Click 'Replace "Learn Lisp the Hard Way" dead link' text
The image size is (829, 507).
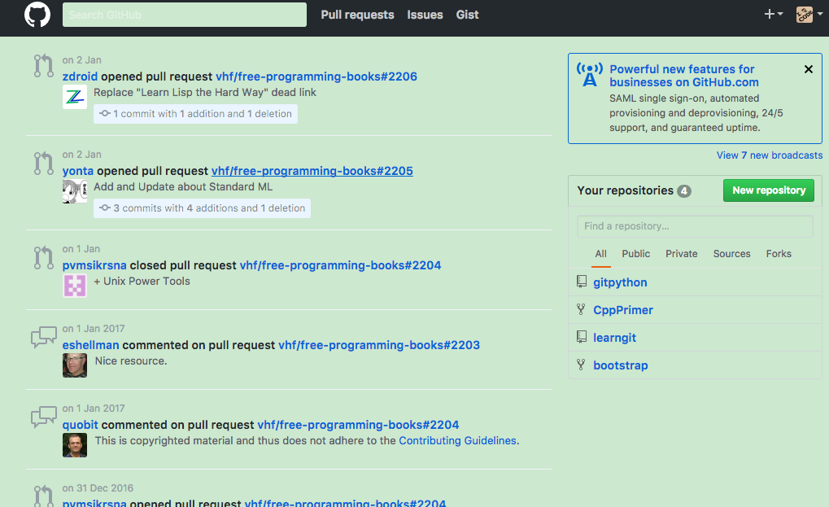pyautogui.click(x=205, y=93)
